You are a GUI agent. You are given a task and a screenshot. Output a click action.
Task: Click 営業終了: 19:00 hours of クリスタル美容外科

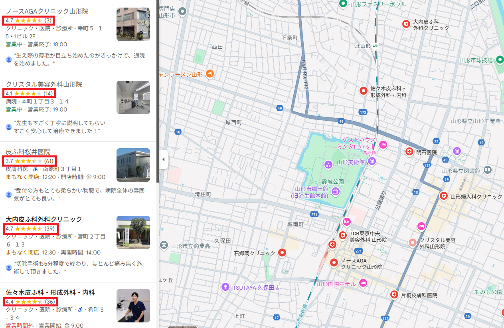pos(47,109)
